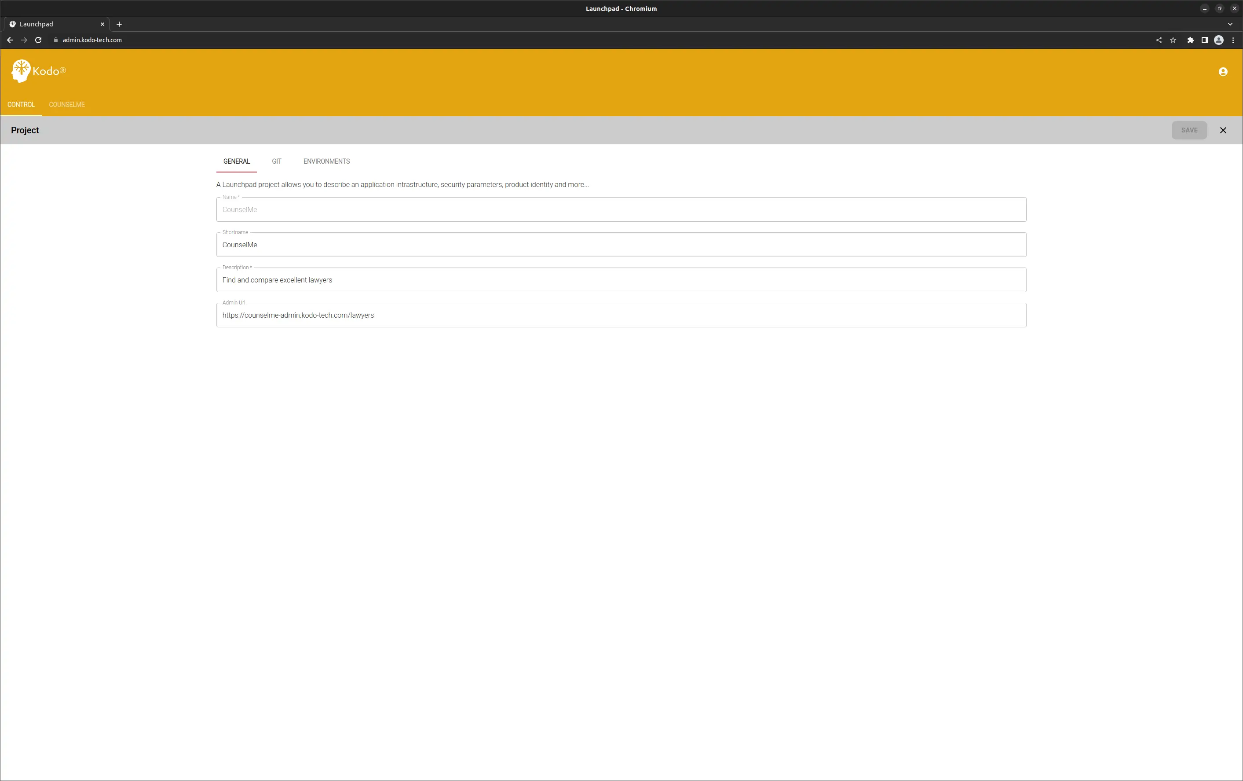Click the browser back arrow
The width and height of the screenshot is (1243, 781).
coord(10,40)
